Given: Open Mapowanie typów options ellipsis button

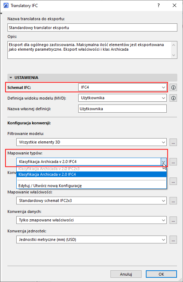Looking at the screenshot, I should pos(173,162).
